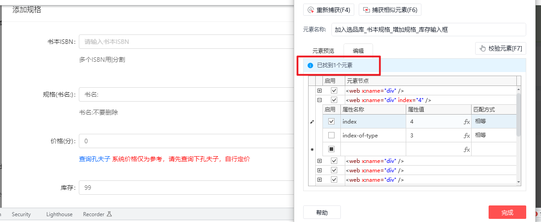Click the 库存 input showing 99
541x222 pixels.
tap(186, 188)
